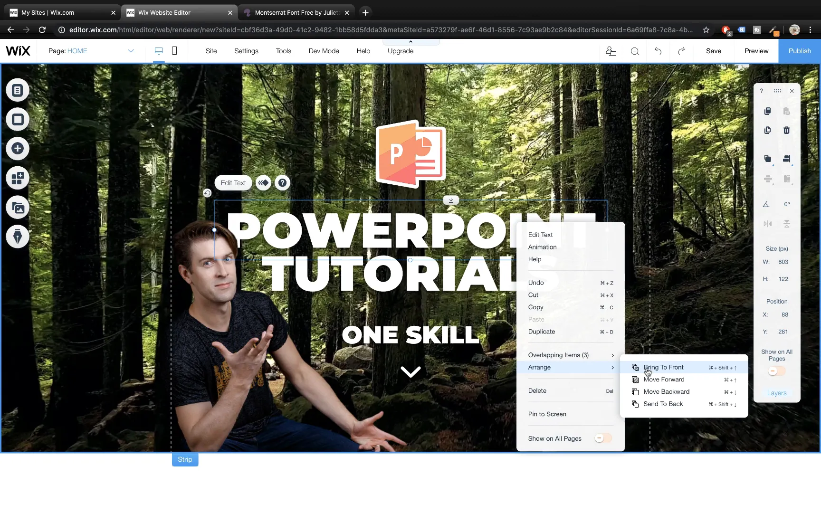Toggle Show on All Pages in toolbar panel
This screenshot has width=821, height=513.
coord(777,371)
